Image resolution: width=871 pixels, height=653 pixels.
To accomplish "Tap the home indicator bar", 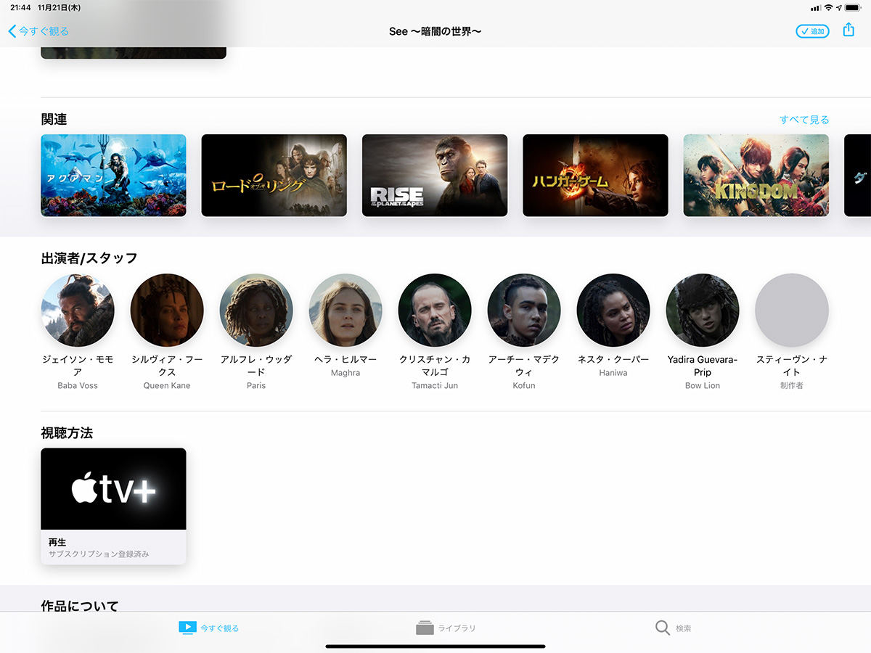I will point(435,646).
